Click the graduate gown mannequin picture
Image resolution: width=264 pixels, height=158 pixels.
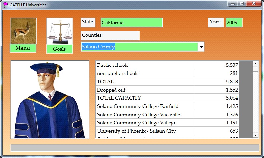click(x=50, y=99)
